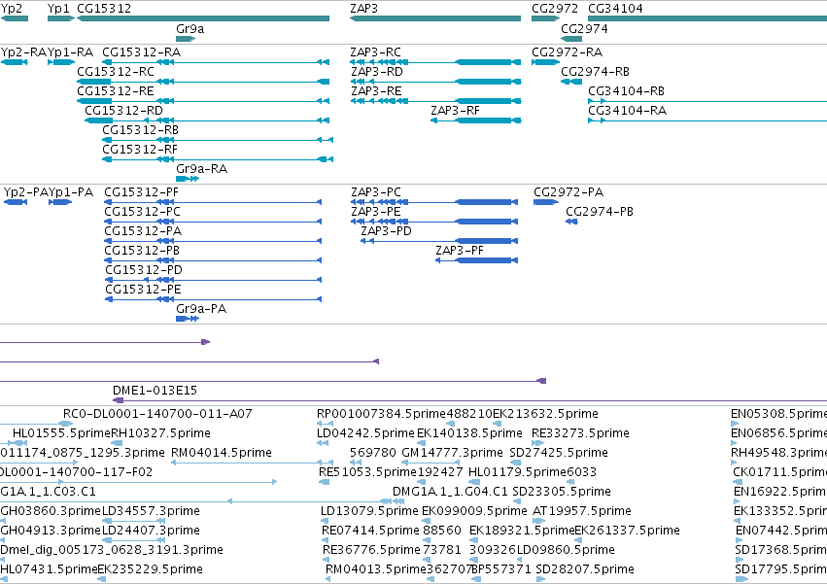Click EST EK261337.5prime
This screenshot has height=584, width=827.
[578, 540]
